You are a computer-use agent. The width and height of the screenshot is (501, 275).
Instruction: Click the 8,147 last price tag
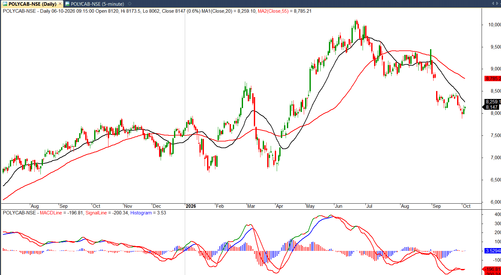tap(491, 107)
